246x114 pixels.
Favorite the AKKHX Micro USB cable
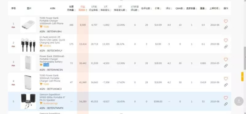(x=226, y=40)
